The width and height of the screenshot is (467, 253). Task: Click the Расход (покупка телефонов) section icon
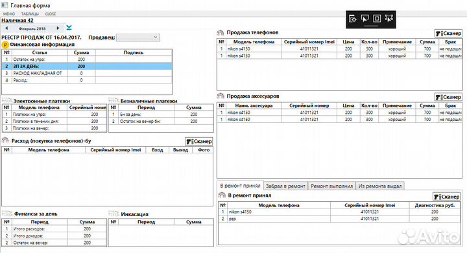click(5, 140)
